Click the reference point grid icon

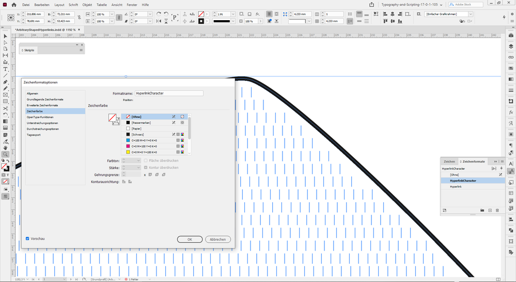point(11,18)
